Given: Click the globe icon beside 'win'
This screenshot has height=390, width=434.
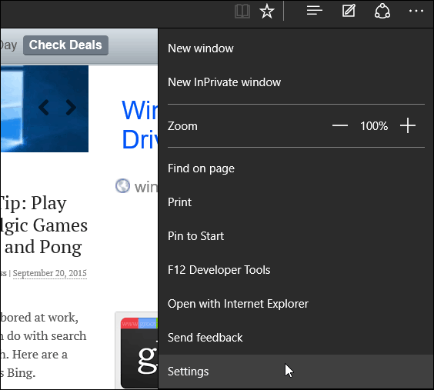Looking at the screenshot, I should [x=122, y=186].
